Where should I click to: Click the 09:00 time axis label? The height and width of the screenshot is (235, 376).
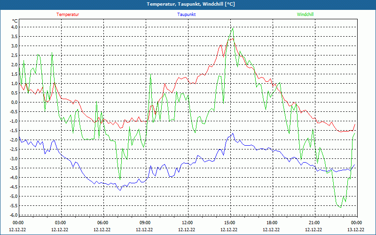[145, 223]
